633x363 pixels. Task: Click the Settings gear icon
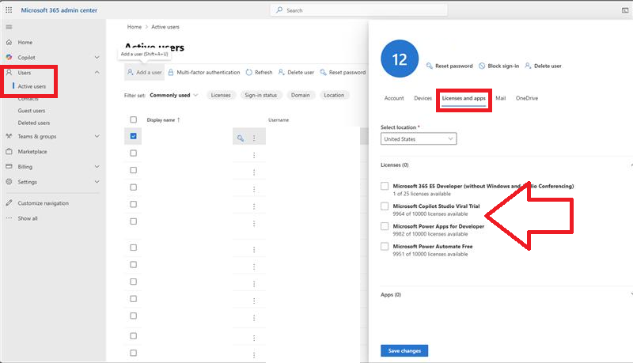(x=9, y=182)
